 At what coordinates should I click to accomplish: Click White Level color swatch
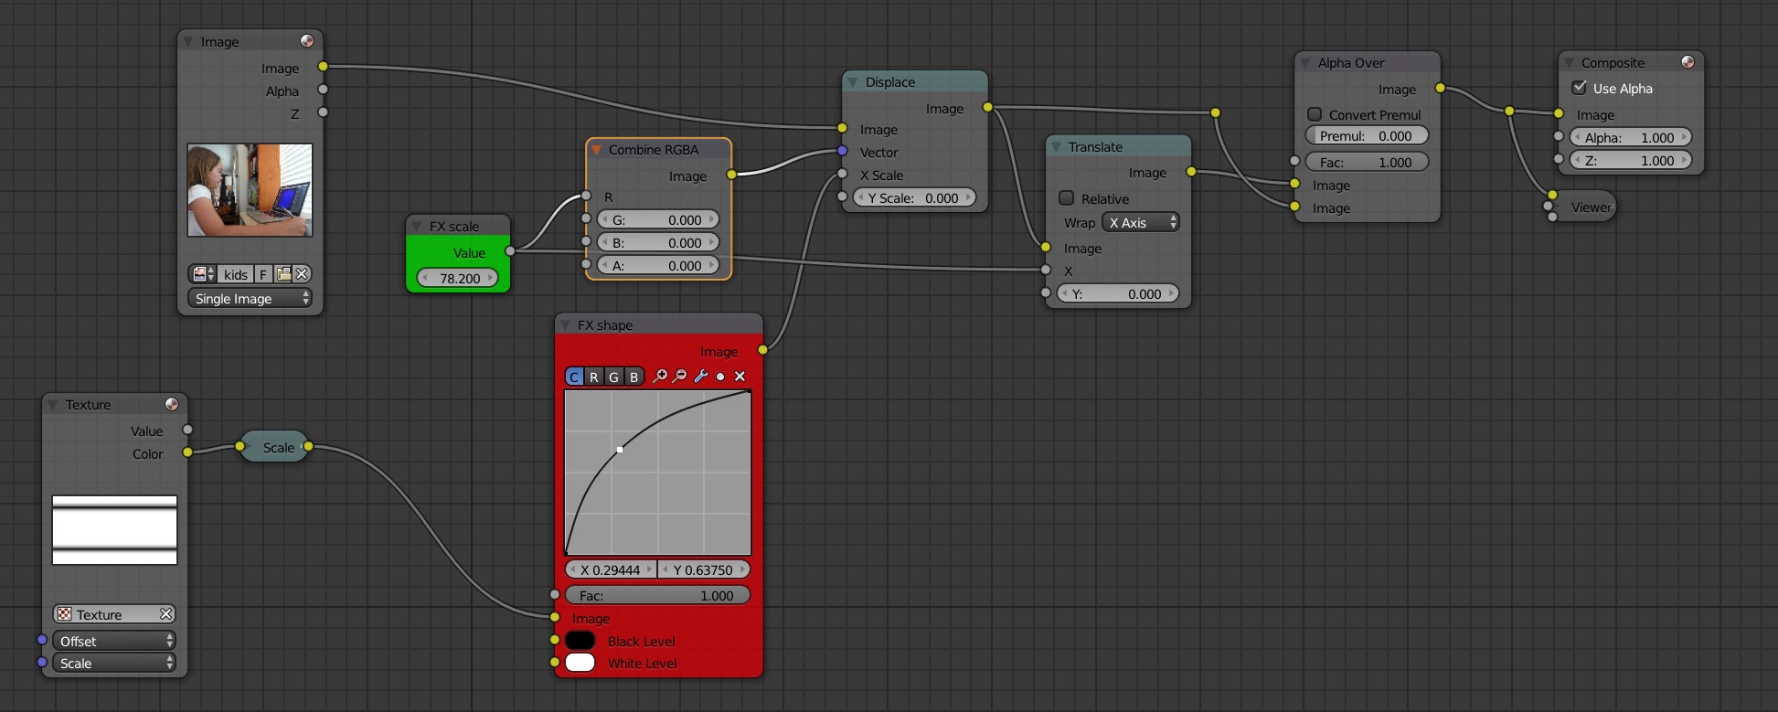point(580,663)
